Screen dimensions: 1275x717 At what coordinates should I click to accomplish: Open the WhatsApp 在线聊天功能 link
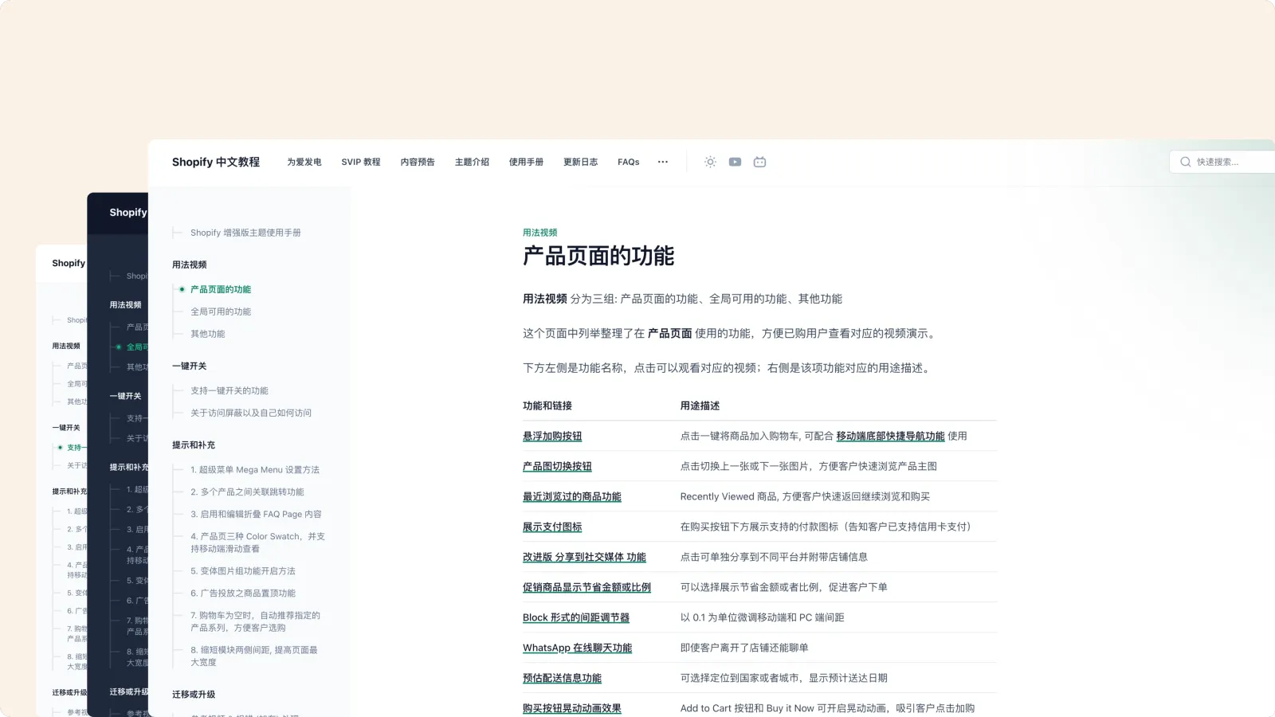coord(577,648)
